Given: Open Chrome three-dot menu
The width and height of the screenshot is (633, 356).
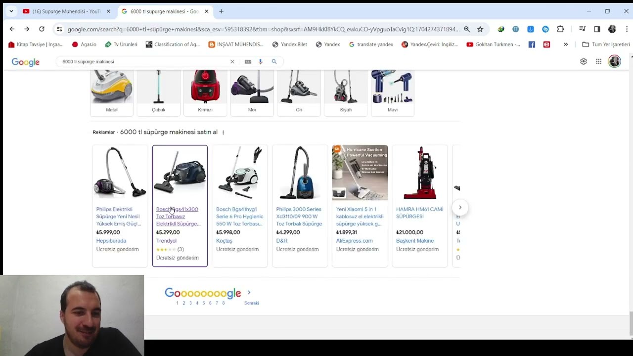Looking at the screenshot, I should tap(627, 29).
